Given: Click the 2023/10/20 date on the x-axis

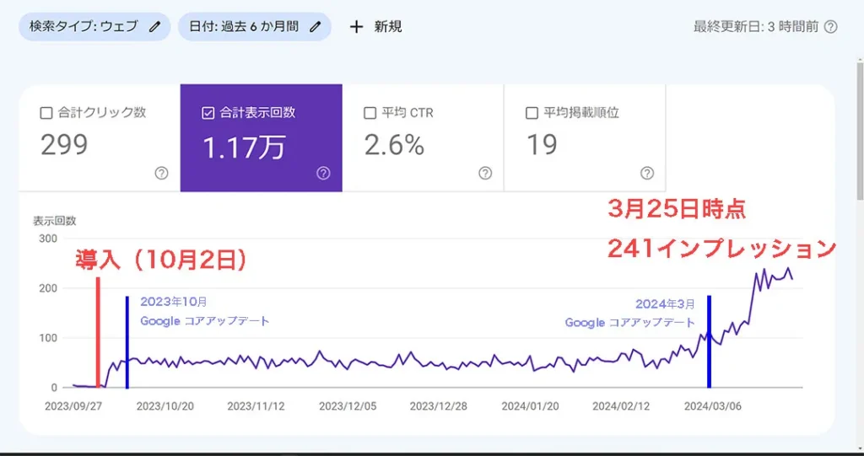Looking at the screenshot, I should [165, 406].
